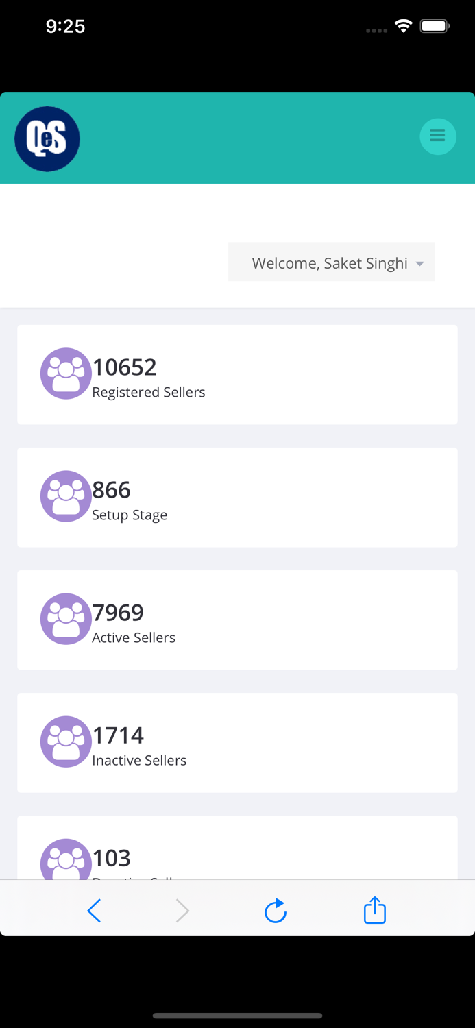Tap the back navigation arrow in Safari
Viewport: 475px width, 1028px height.
(x=95, y=910)
